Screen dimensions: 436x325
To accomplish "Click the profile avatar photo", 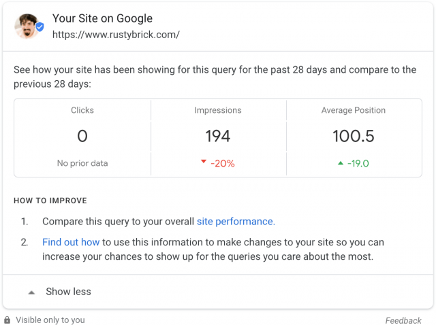I will click(x=27, y=27).
